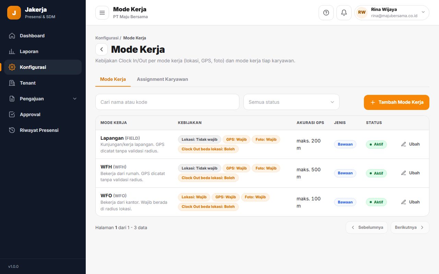Navigate to Tenant in the sidebar
439x274 pixels.
pyautogui.click(x=43, y=83)
